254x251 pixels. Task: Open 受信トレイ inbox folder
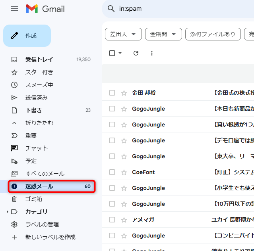51,59
